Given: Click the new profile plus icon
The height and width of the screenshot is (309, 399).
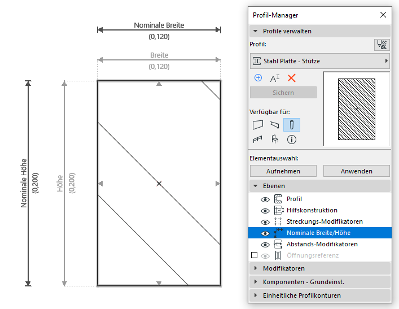Looking at the screenshot, I should click(258, 78).
